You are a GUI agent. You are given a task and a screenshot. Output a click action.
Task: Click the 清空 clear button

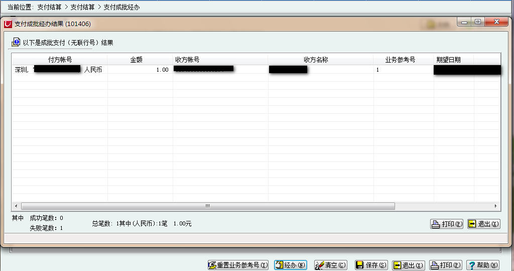330,265
